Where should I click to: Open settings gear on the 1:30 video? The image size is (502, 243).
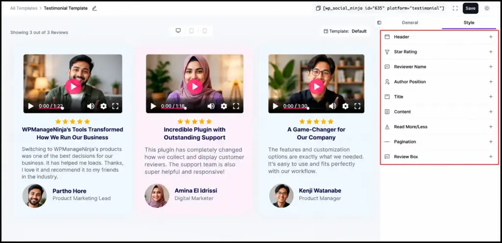345,106
